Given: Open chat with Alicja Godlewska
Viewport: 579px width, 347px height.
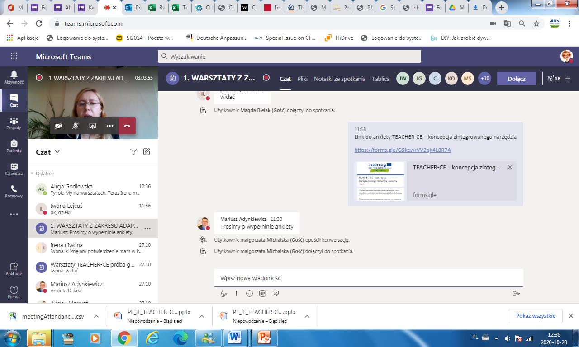Looking at the screenshot, I should tap(93, 189).
